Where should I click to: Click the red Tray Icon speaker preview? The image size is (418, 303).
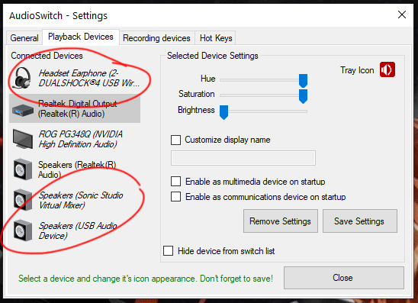pyautogui.click(x=387, y=69)
